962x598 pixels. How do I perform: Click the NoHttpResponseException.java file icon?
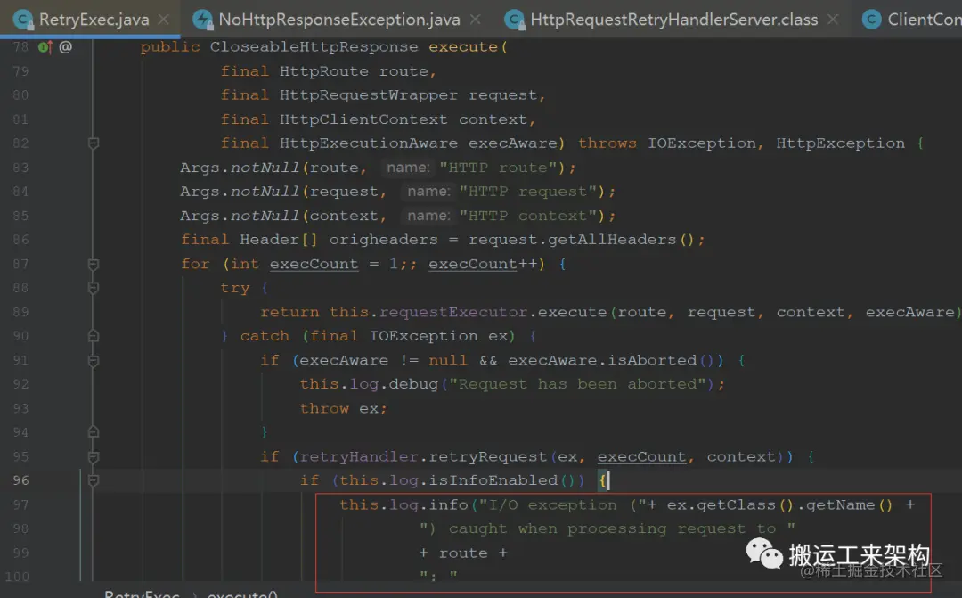pyautogui.click(x=202, y=20)
